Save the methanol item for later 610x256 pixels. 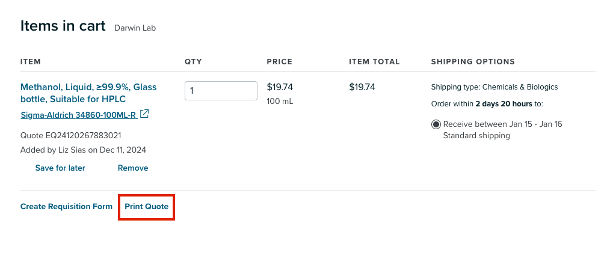click(x=60, y=168)
